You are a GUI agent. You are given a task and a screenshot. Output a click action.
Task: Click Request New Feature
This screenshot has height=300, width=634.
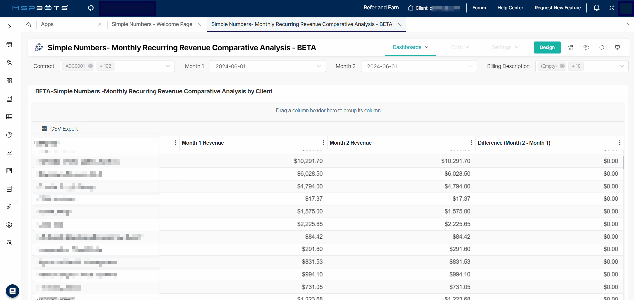coord(558,8)
